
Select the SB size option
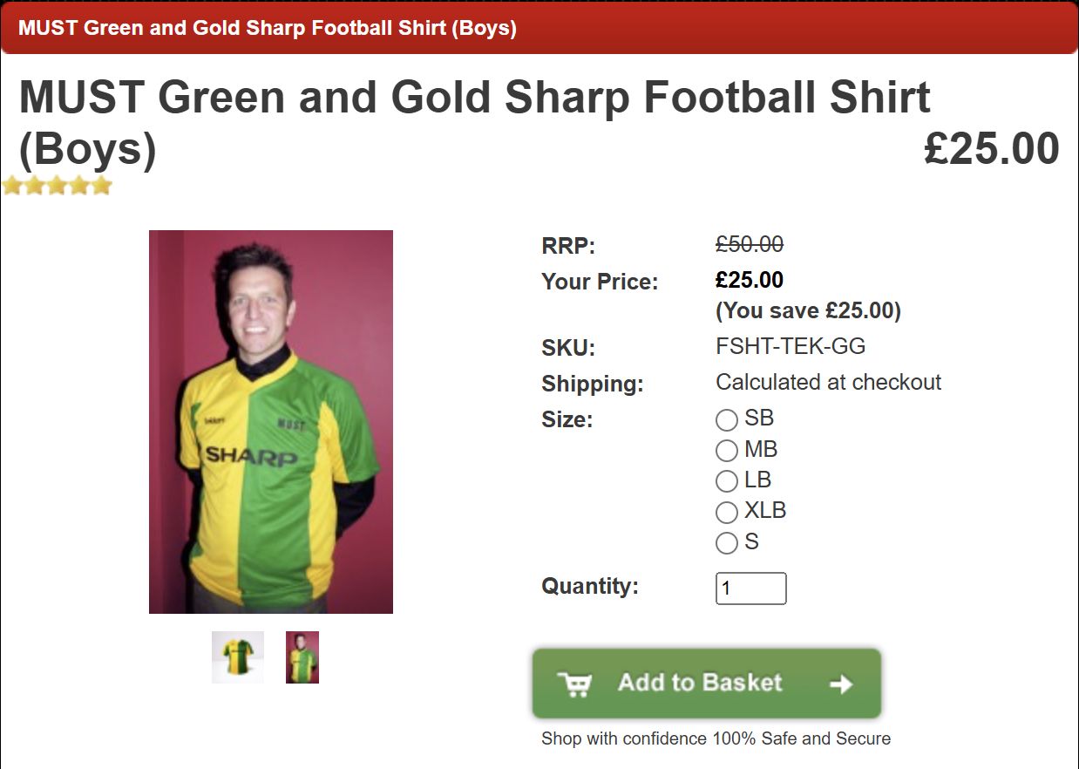pos(727,420)
